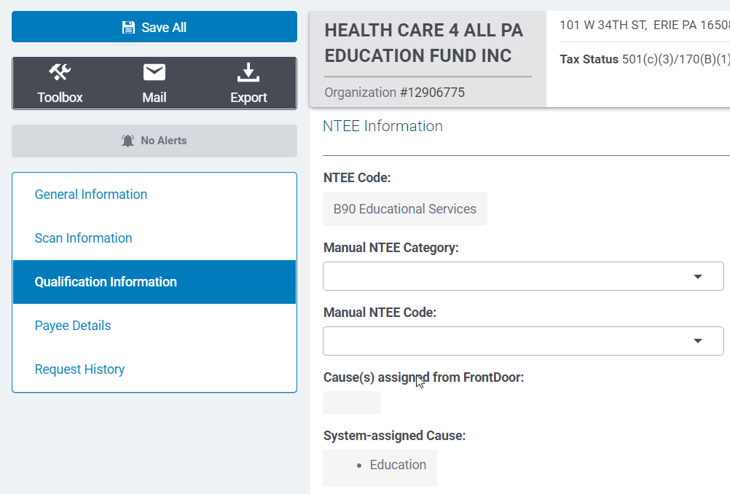Click the floppy disk icon in Save All
The image size is (730, 494).
point(128,28)
